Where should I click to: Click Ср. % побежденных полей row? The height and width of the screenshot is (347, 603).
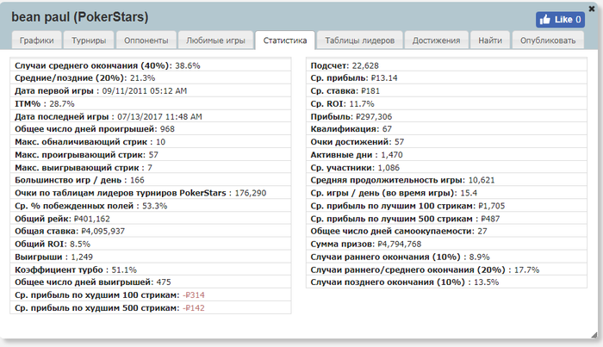(151, 206)
